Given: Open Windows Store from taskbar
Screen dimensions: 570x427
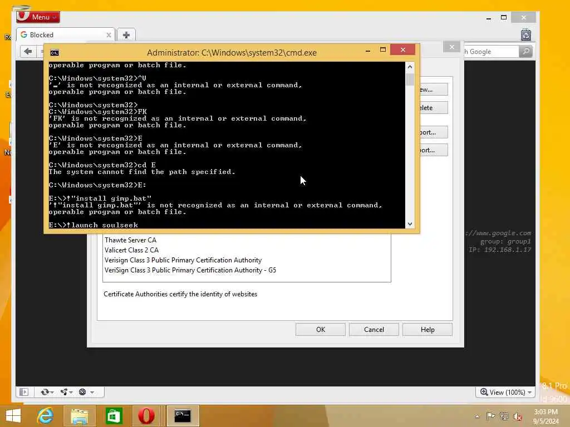Looking at the screenshot, I should [x=114, y=416].
